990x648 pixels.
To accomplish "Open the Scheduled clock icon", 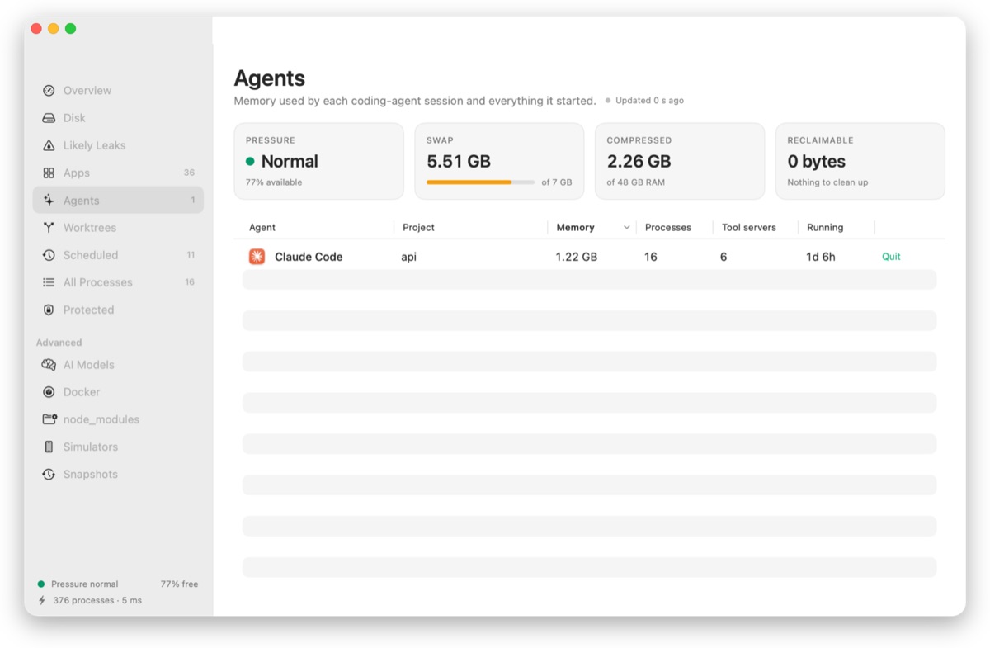I will click(49, 255).
